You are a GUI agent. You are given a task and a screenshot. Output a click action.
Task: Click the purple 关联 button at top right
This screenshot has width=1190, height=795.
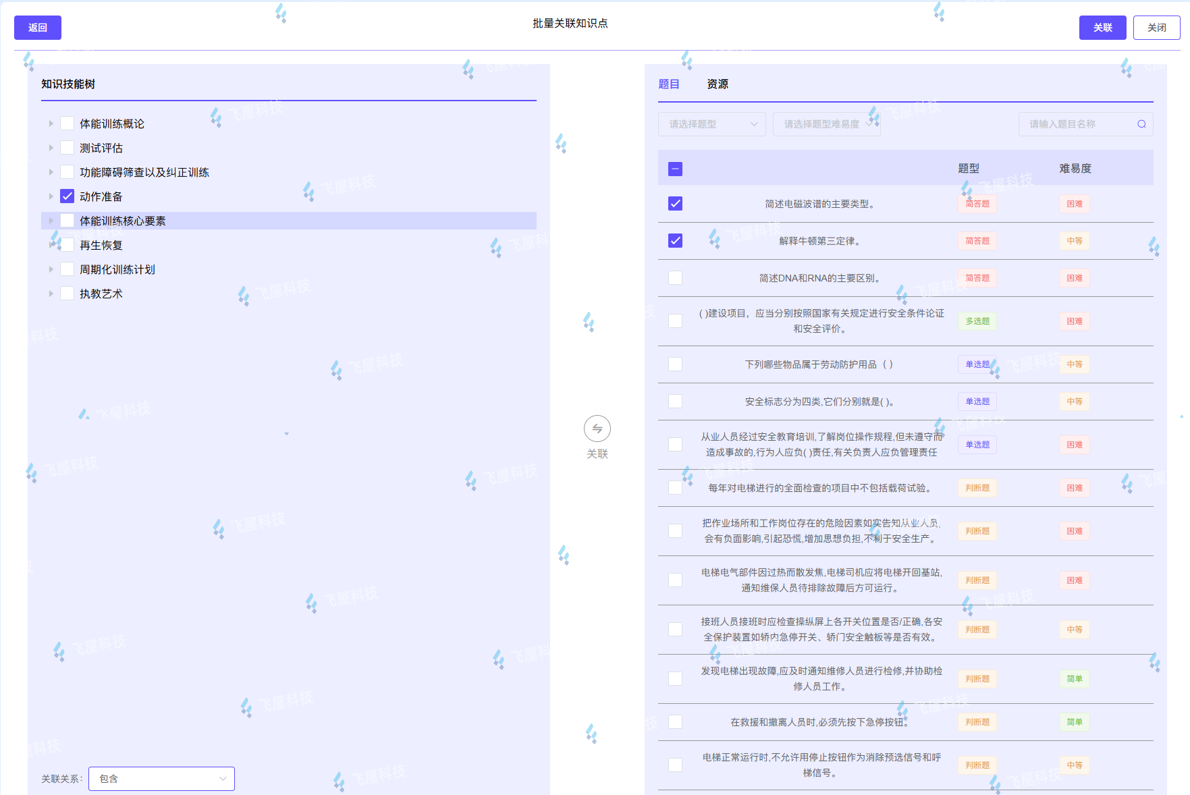(1102, 28)
